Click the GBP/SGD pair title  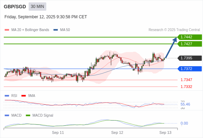[x=15, y=7]
